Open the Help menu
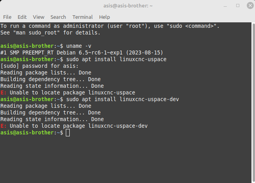 [105, 17]
